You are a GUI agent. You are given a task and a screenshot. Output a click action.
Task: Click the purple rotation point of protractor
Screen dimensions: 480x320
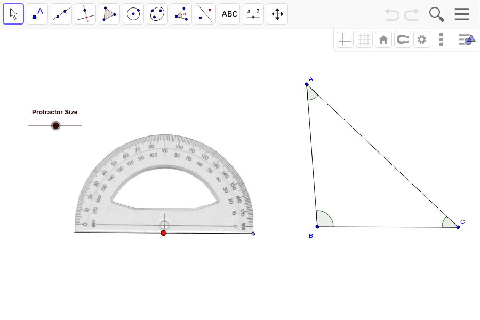coord(253,234)
